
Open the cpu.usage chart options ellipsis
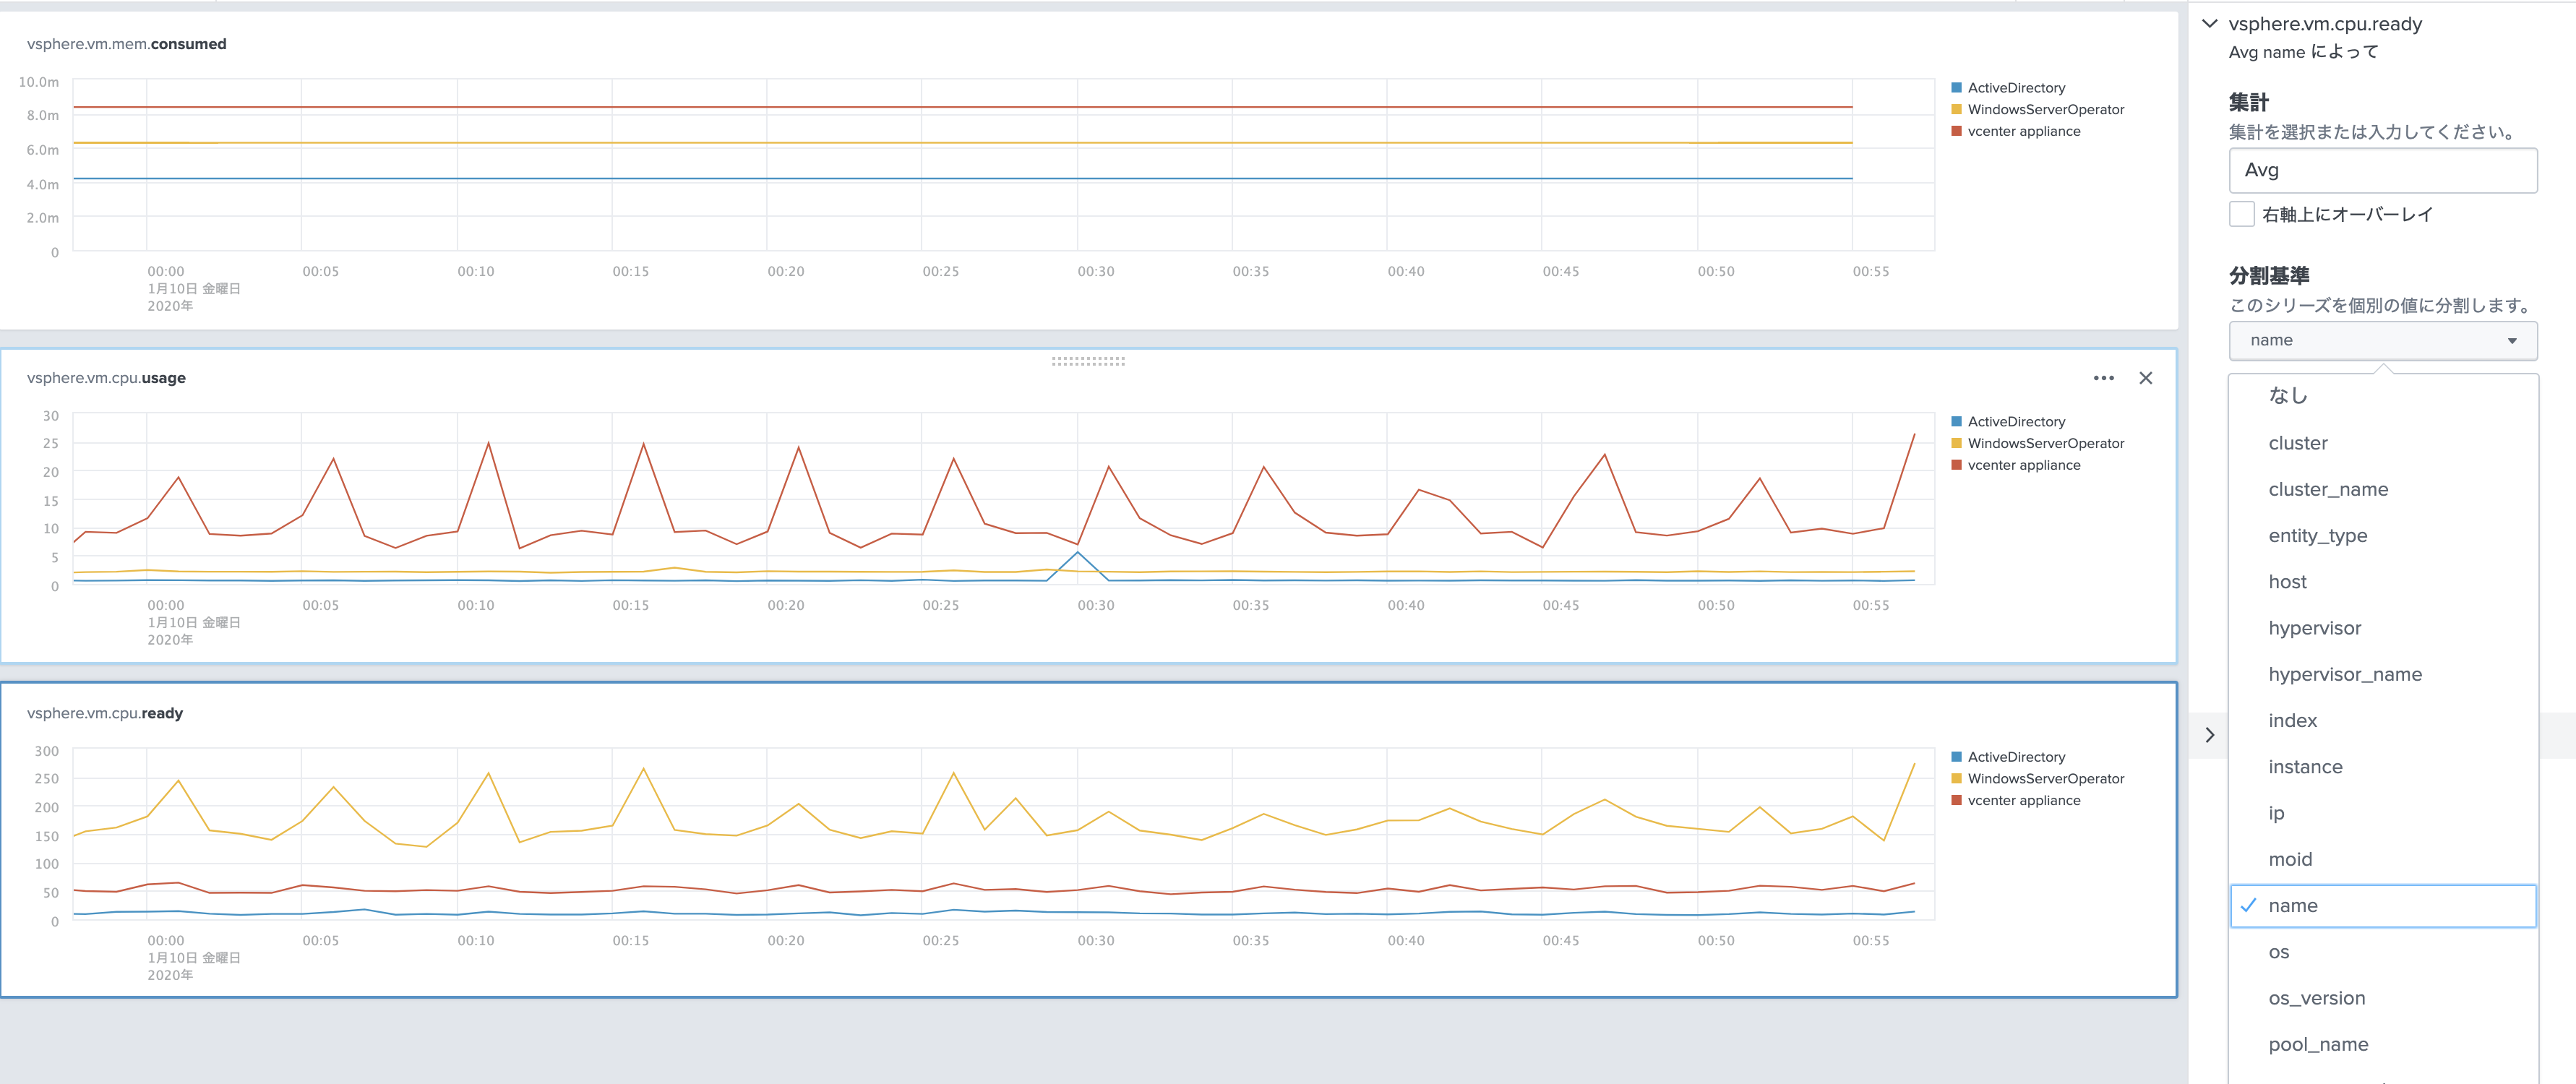(2103, 378)
